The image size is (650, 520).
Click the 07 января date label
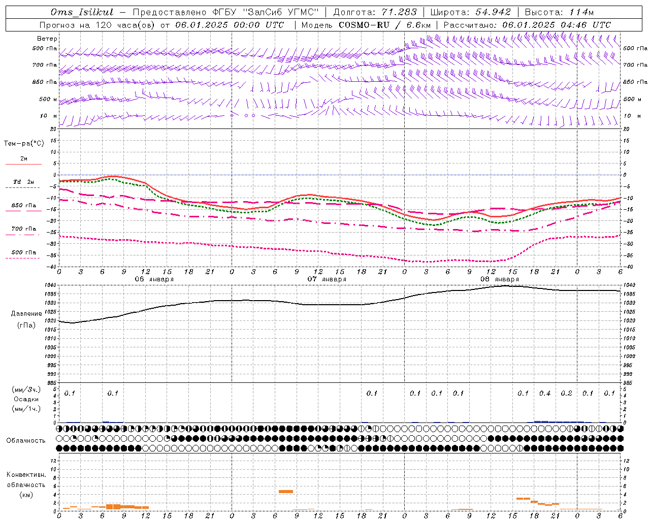(x=327, y=279)
